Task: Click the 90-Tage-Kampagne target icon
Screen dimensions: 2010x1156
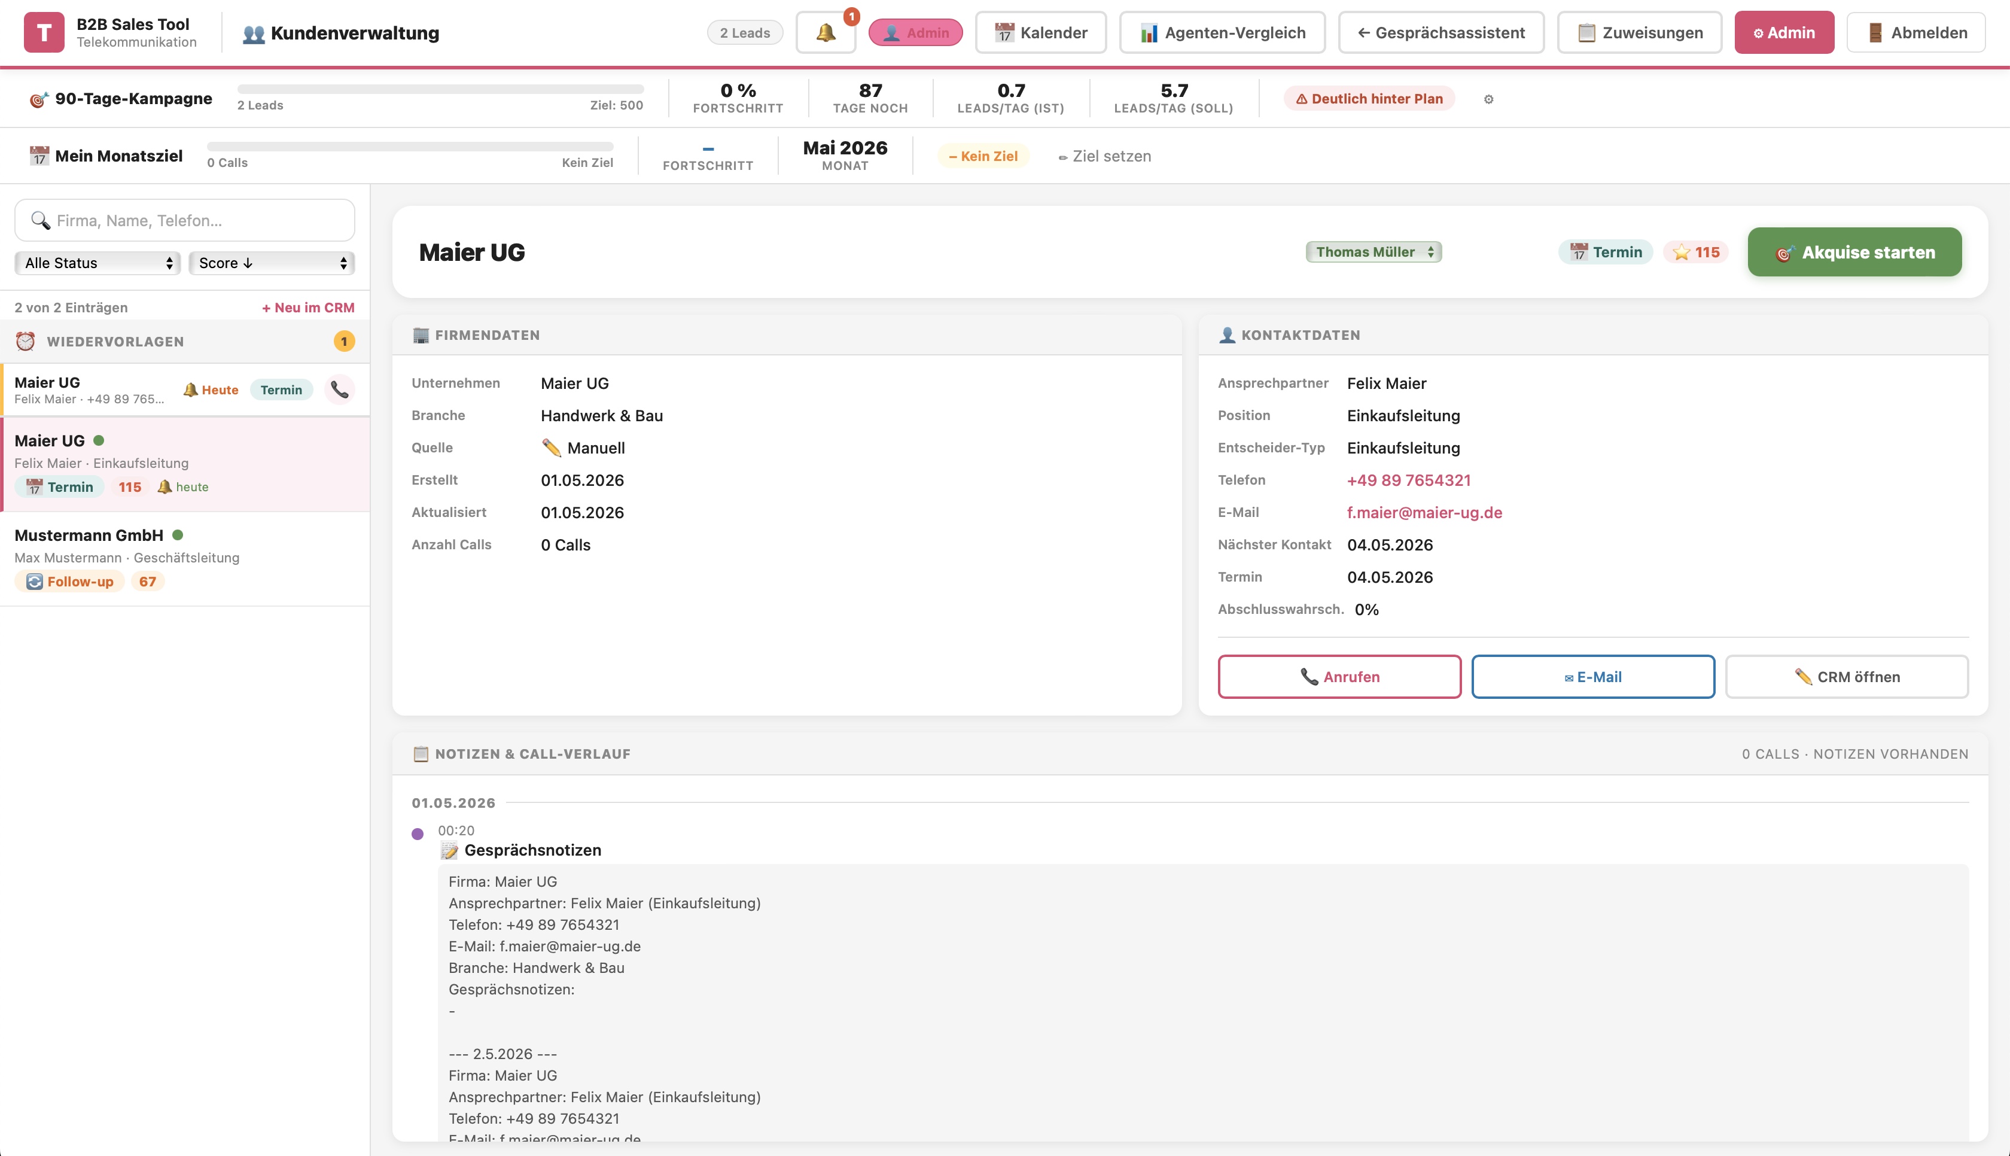Action: click(39, 99)
